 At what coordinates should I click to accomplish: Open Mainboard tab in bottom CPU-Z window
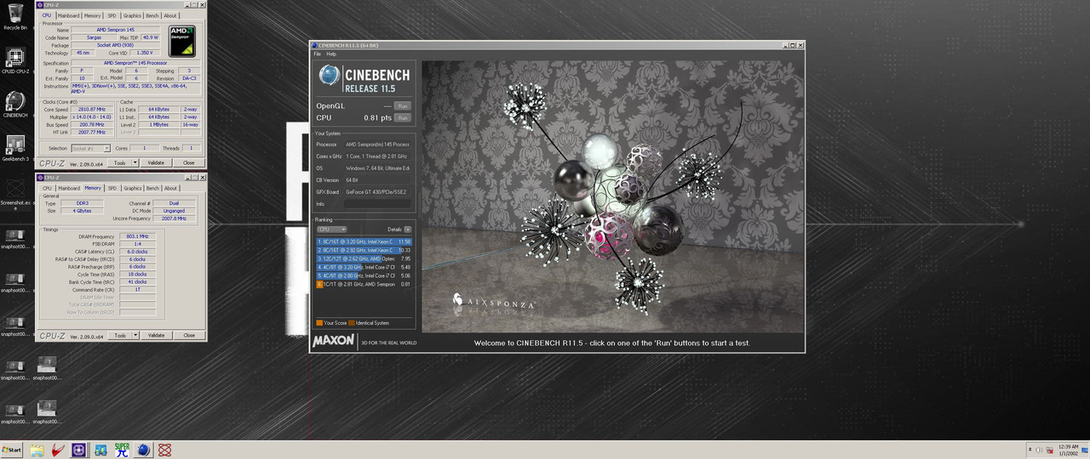tap(68, 188)
